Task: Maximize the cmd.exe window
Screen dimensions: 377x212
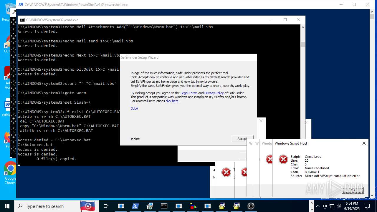Action: pyautogui.click(x=285, y=20)
